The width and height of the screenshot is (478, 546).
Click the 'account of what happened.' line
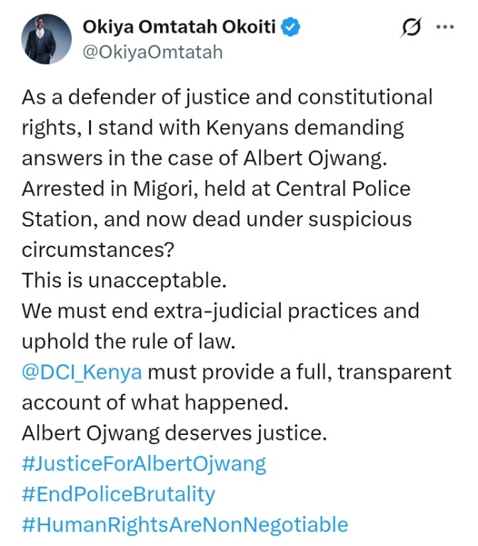click(x=154, y=402)
